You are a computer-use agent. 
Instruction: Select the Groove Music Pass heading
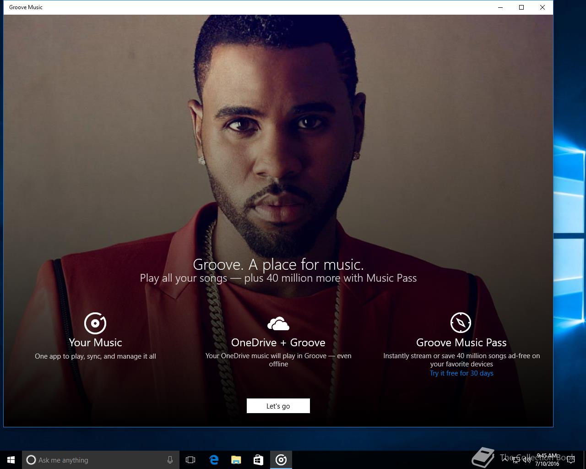point(461,343)
